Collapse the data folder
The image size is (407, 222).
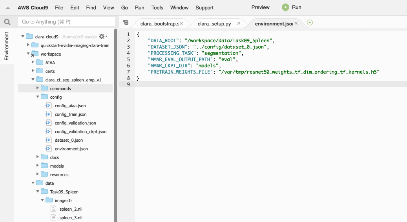[33, 183]
